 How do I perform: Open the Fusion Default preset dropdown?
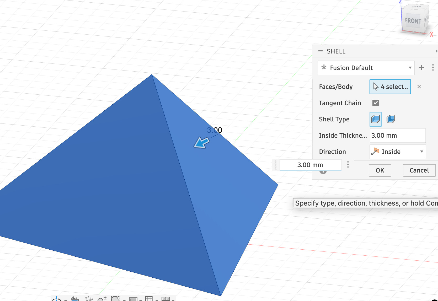366,68
